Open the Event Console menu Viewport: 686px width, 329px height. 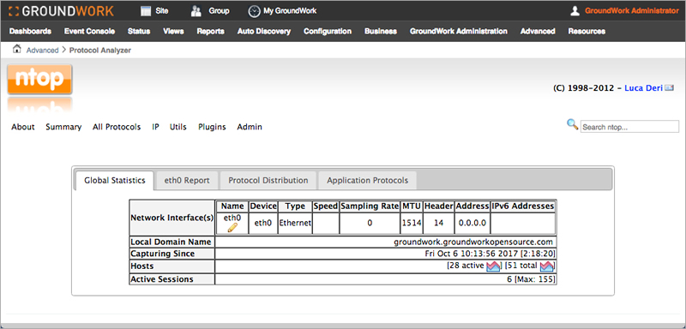coord(89,32)
